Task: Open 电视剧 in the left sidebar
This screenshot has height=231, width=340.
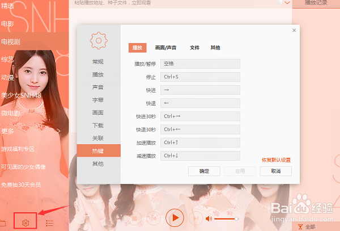Action: (11, 41)
